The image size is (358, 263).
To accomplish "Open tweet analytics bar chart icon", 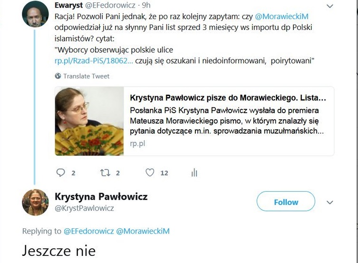I will 194,173.
